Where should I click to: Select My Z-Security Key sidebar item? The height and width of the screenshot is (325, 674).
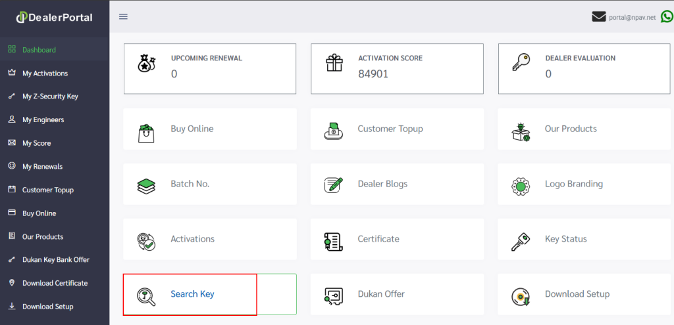coord(50,97)
